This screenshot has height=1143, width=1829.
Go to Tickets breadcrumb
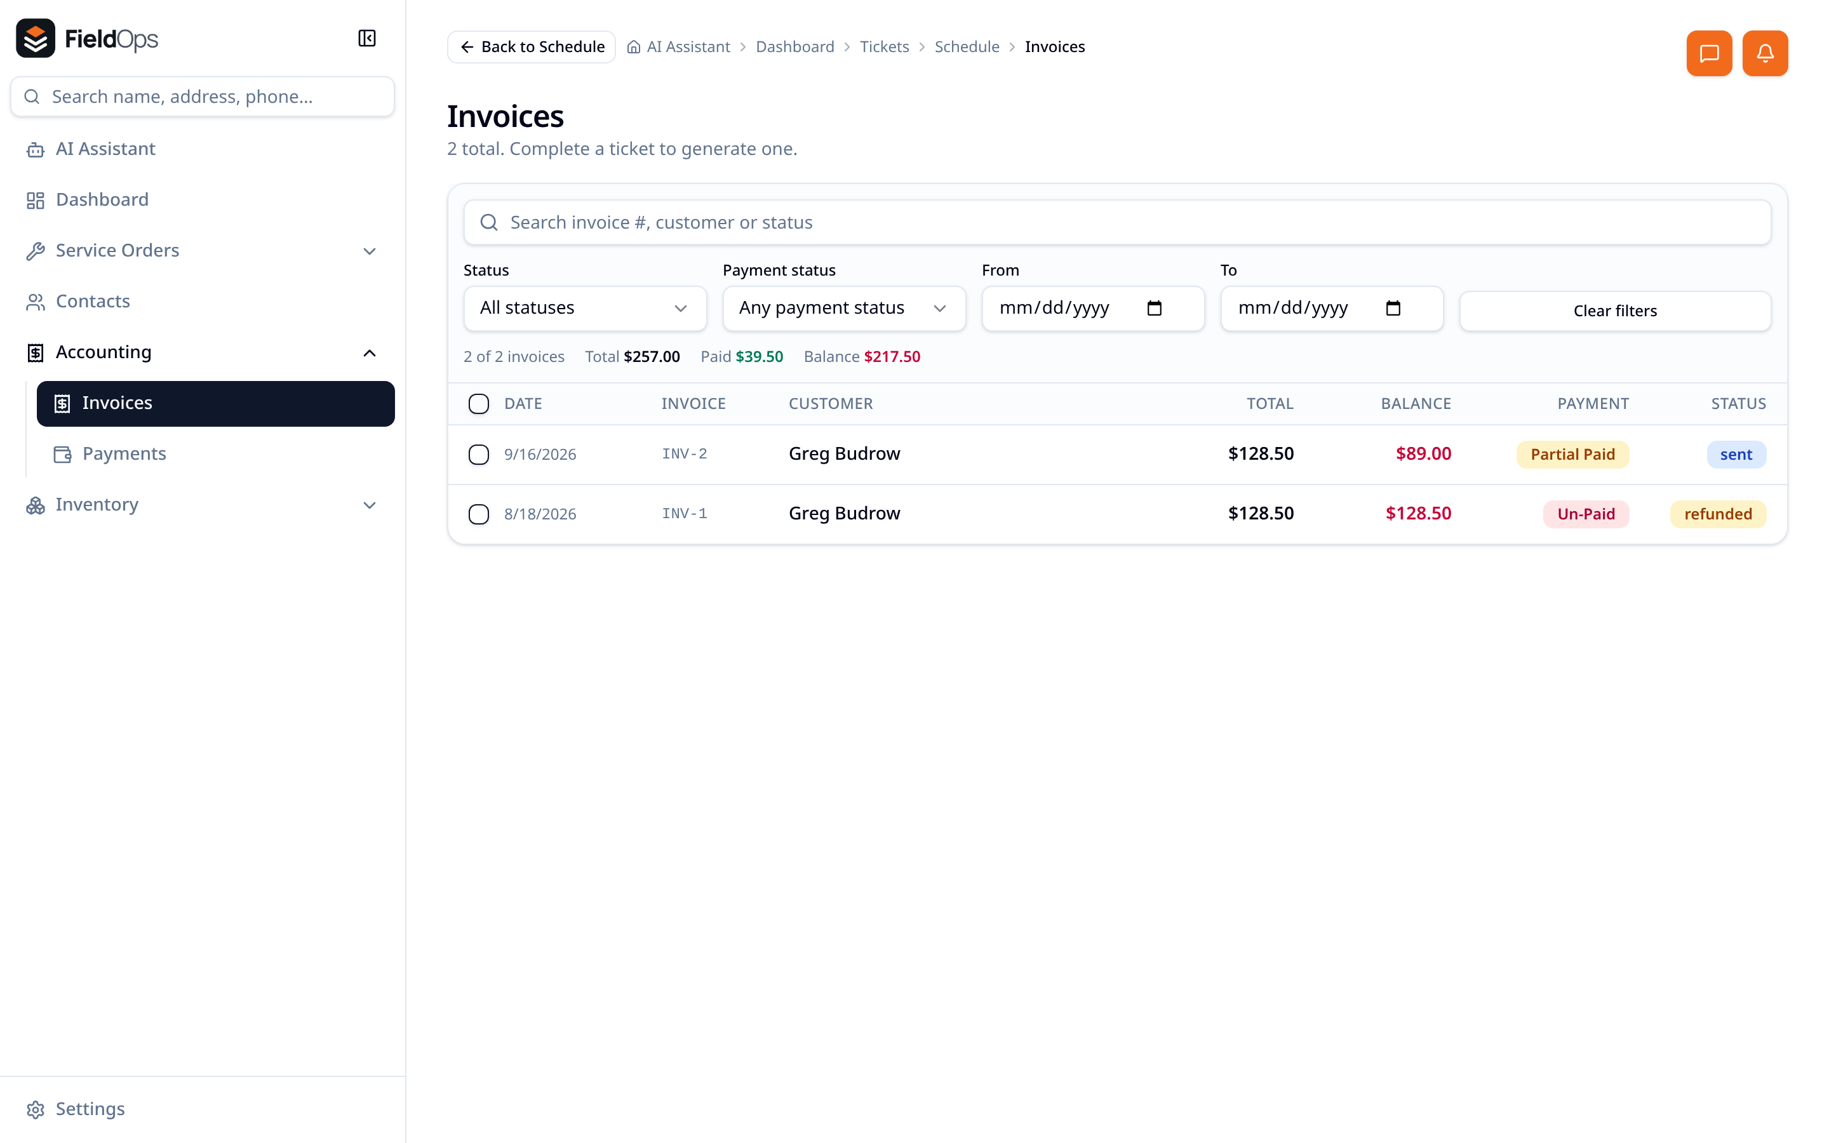pyautogui.click(x=884, y=47)
